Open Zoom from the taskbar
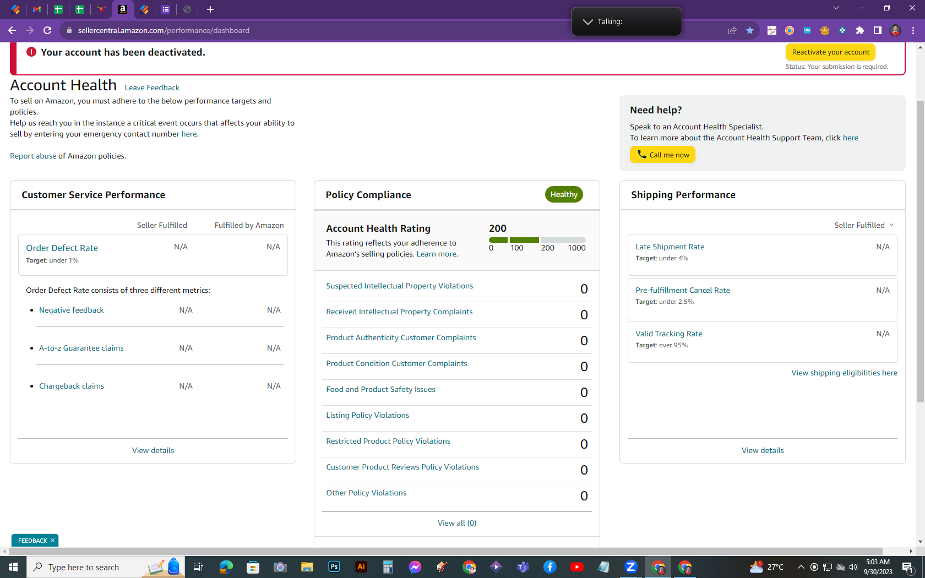 pos(631,567)
